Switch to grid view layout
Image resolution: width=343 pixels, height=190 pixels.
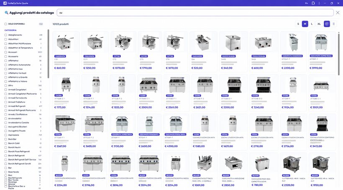pos(327,24)
